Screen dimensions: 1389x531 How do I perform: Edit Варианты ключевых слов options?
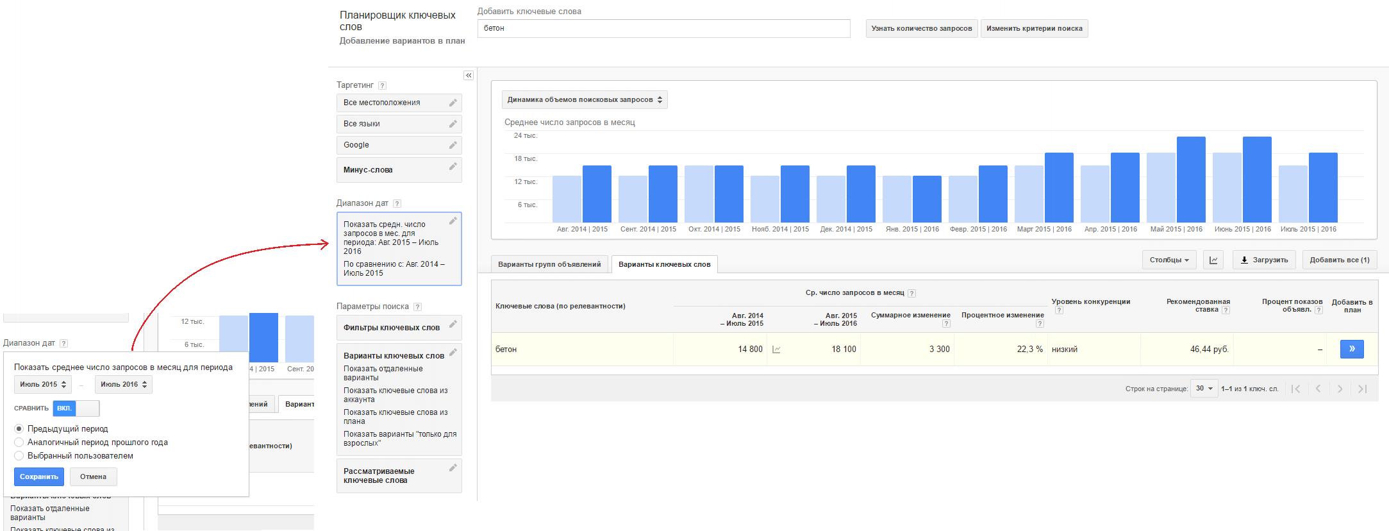tap(453, 352)
